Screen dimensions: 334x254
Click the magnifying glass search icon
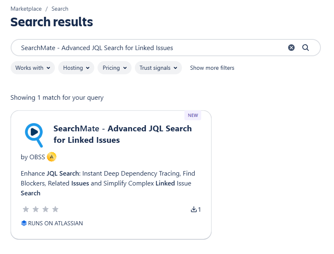305,48
